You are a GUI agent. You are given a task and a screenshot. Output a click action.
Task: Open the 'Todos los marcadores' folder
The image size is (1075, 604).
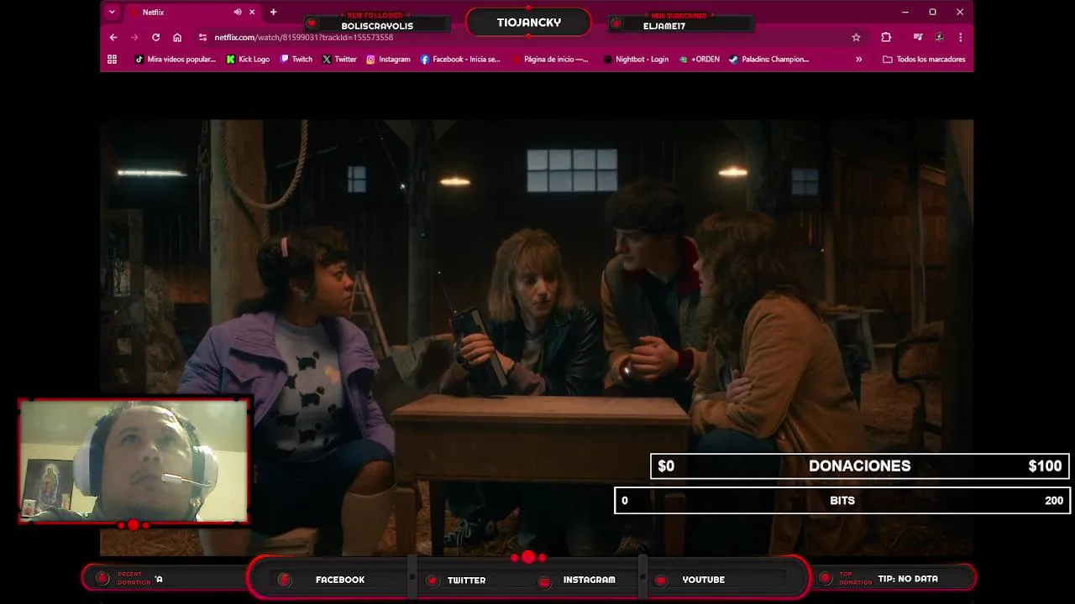pyautogui.click(x=924, y=60)
